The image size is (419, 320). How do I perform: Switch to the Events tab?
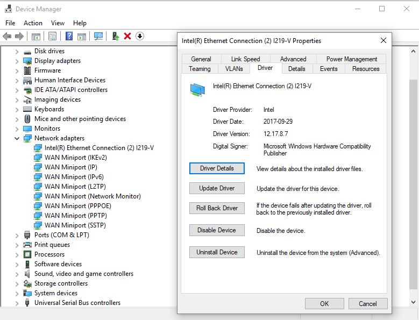coord(329,69)
